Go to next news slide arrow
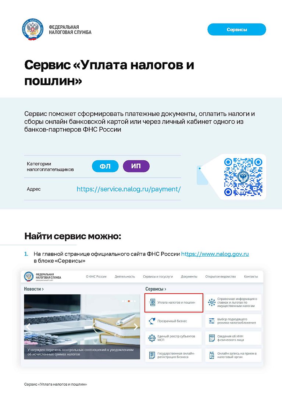Viewport: 282px width, 397px height. point(136,327)
